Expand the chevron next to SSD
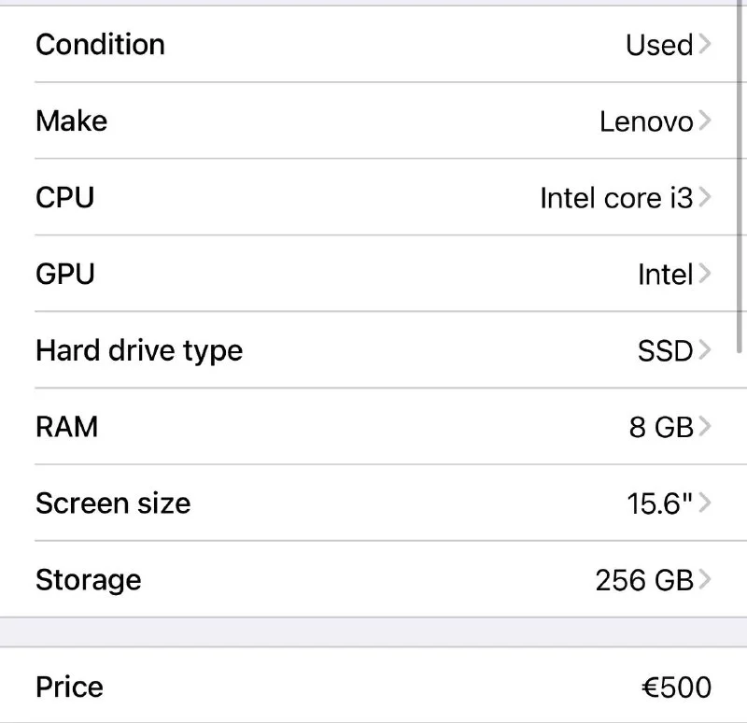Screen dimensions: 747x723 pos(704,351)
